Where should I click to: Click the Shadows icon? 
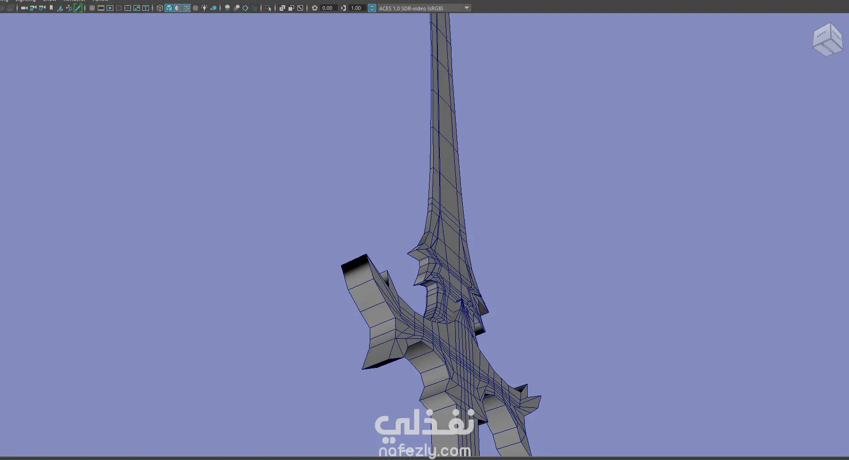(213, 8)
